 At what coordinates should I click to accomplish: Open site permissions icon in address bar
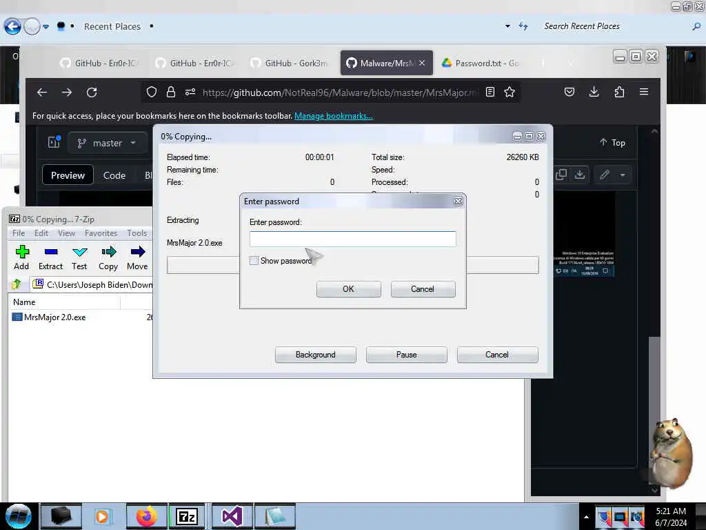[x=190, y=92]
